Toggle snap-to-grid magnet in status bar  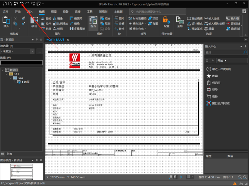(176, 177)
